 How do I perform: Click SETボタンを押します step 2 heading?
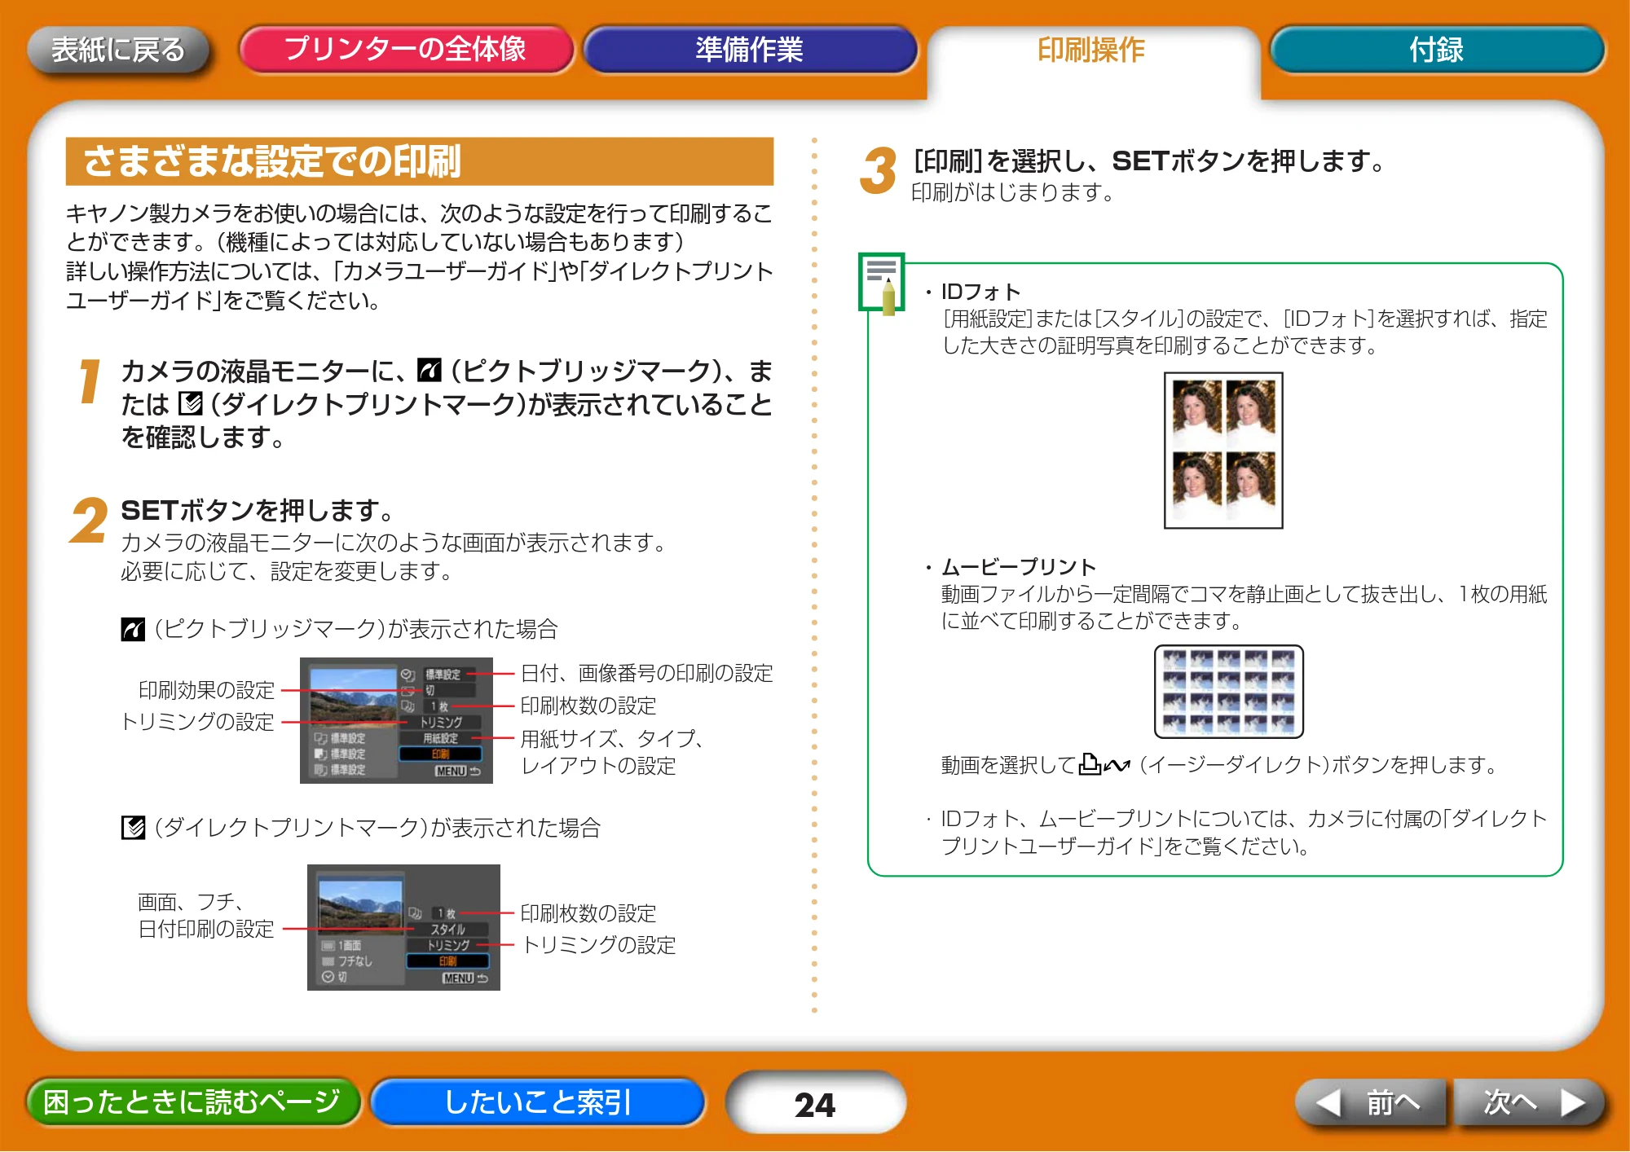(258, 511)
